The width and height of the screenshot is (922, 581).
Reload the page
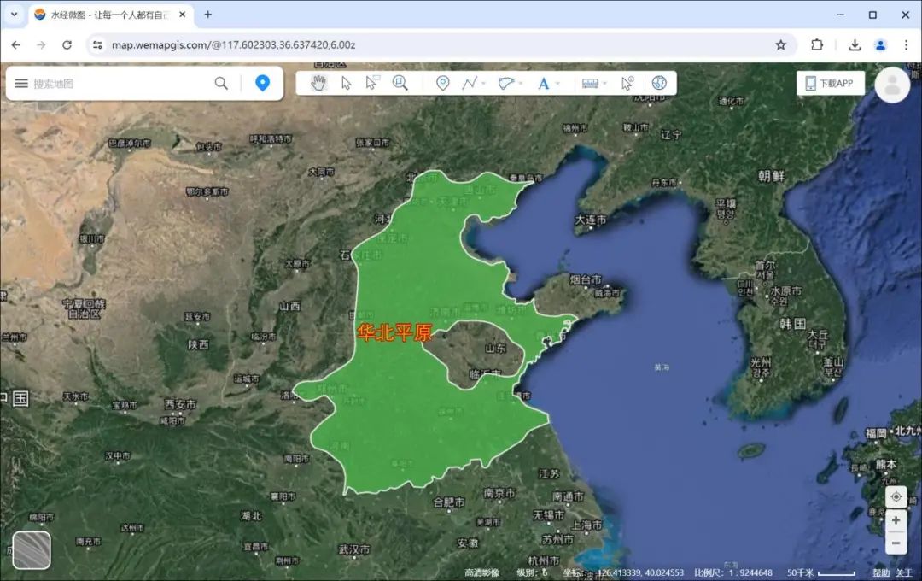click(x=67, y=44)
